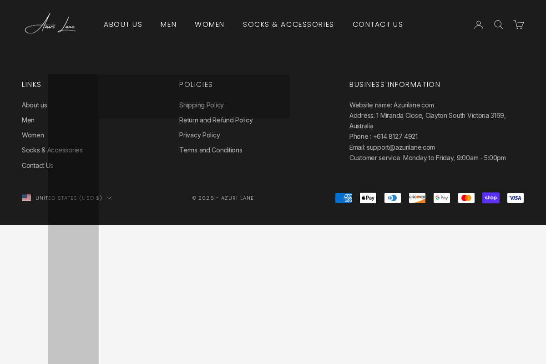The height and width of the screenshot is (364, 546).
Task: Open the account login icon
Action: point(479,25)
